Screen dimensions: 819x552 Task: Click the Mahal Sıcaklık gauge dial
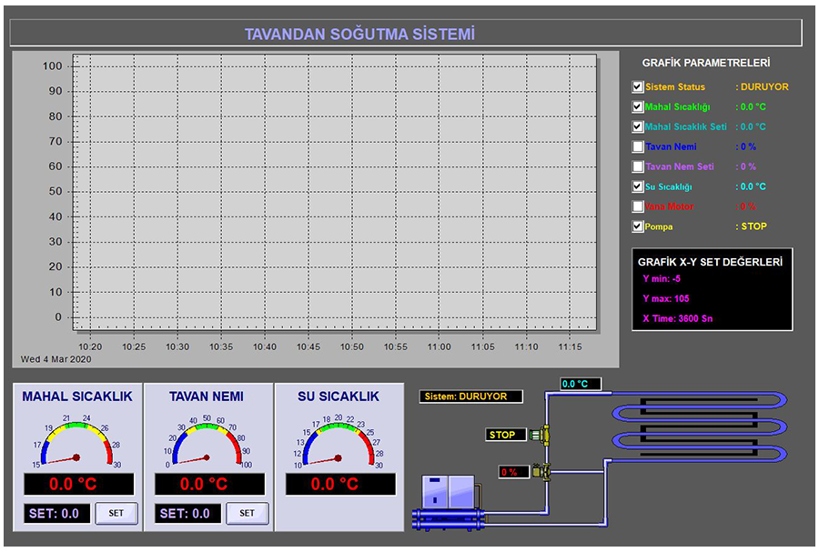76,441
